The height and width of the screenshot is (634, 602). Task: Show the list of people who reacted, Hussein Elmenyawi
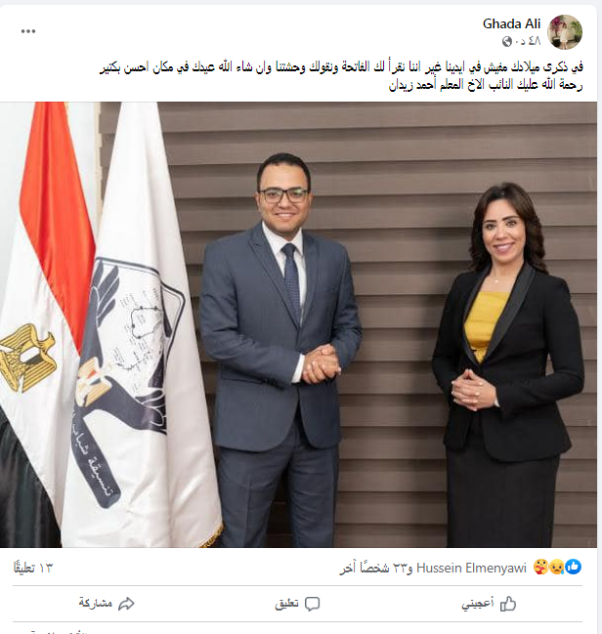(x=433, y=569)
